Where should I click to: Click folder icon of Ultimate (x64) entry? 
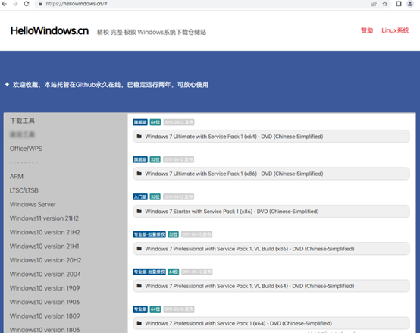click(139, 136)
